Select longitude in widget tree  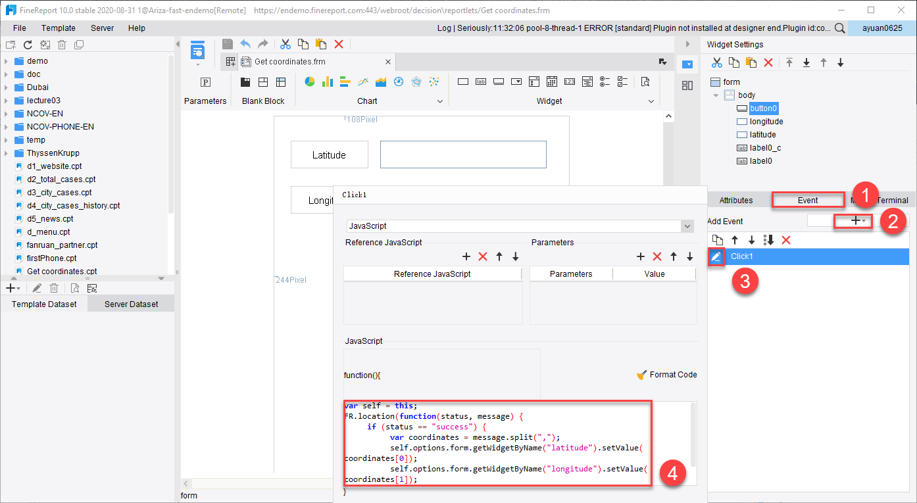point(766,122)
